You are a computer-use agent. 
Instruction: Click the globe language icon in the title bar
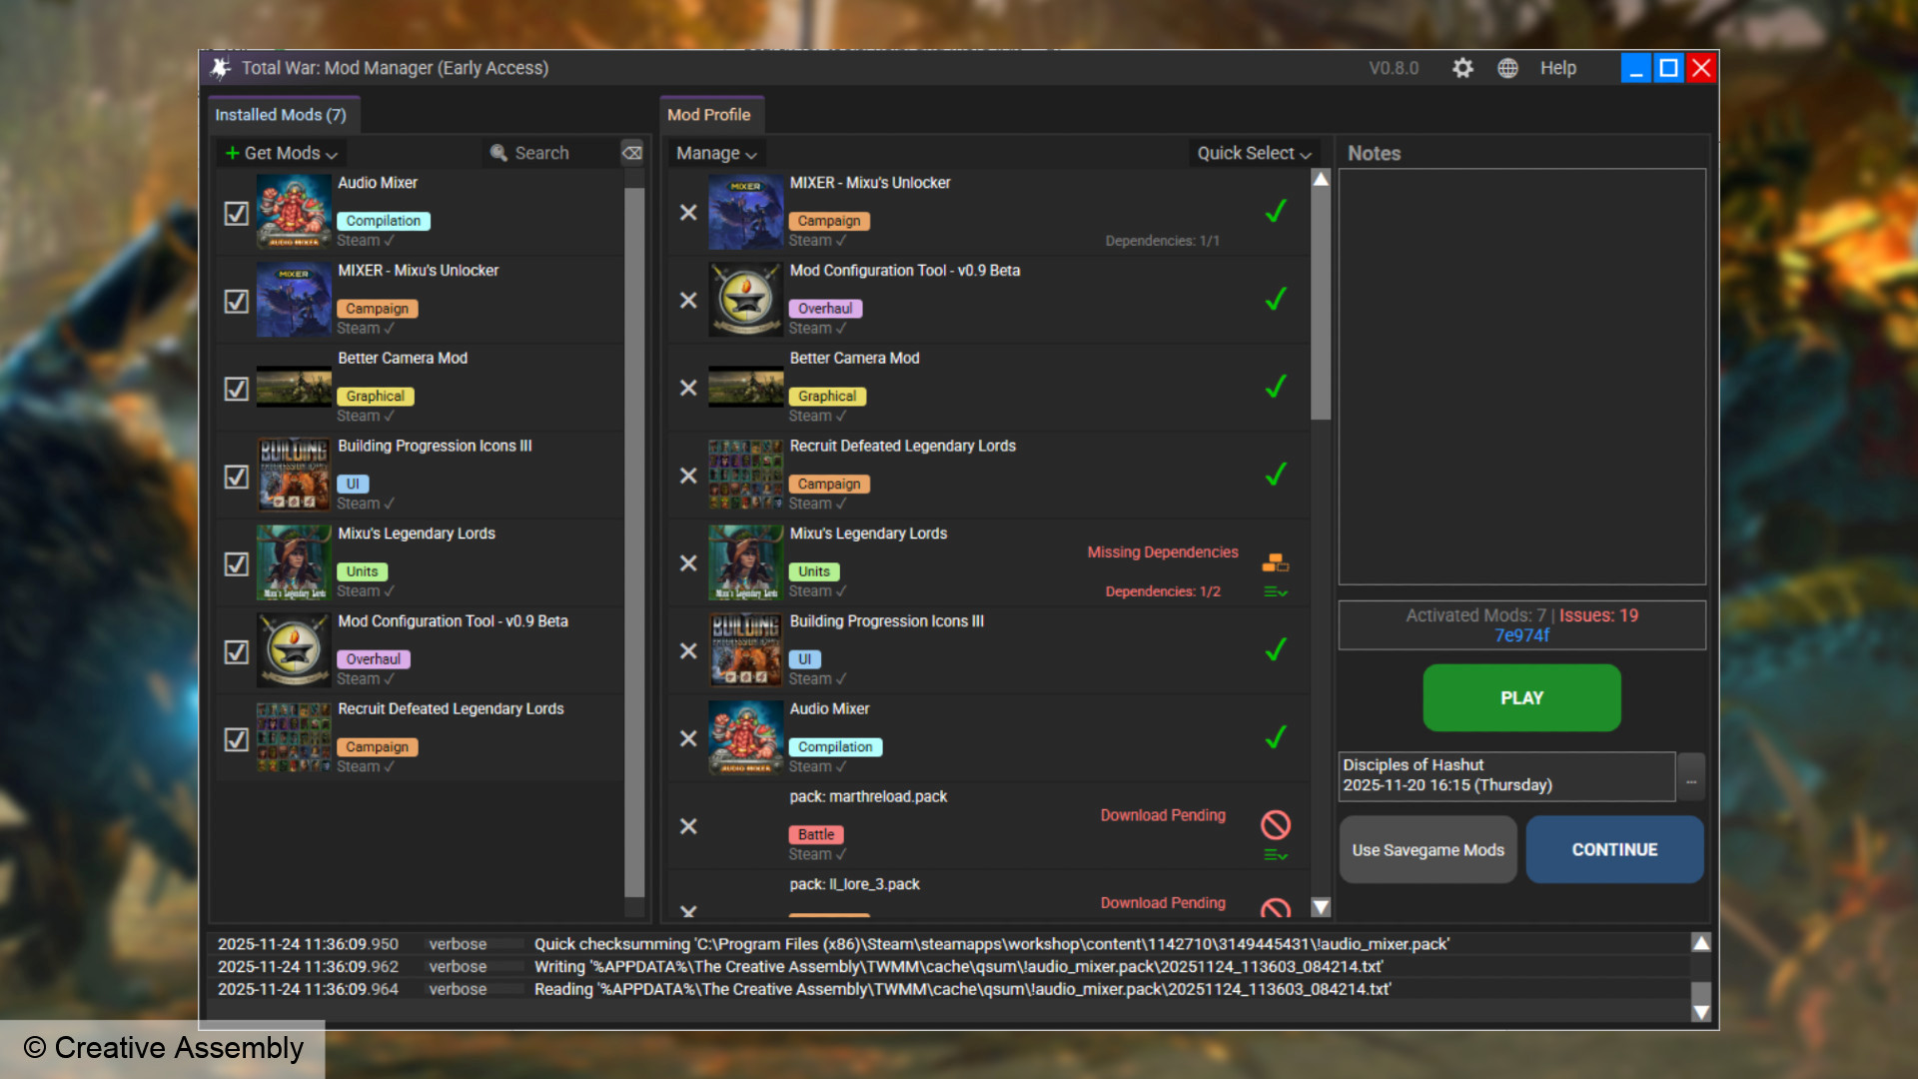1507,67
